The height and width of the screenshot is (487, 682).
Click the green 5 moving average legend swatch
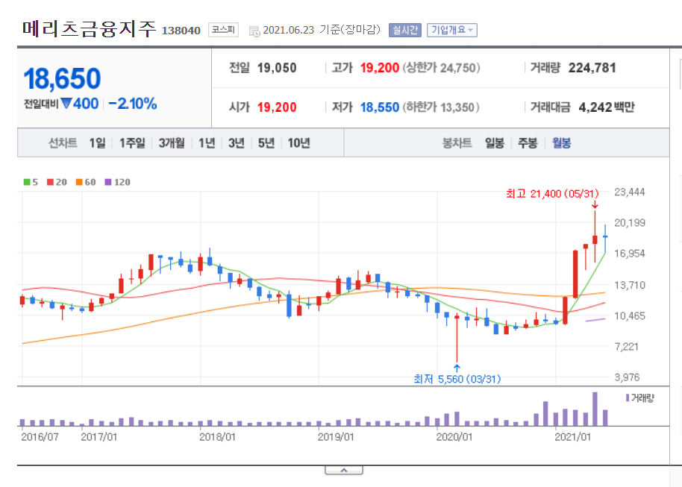pos(27,182)
